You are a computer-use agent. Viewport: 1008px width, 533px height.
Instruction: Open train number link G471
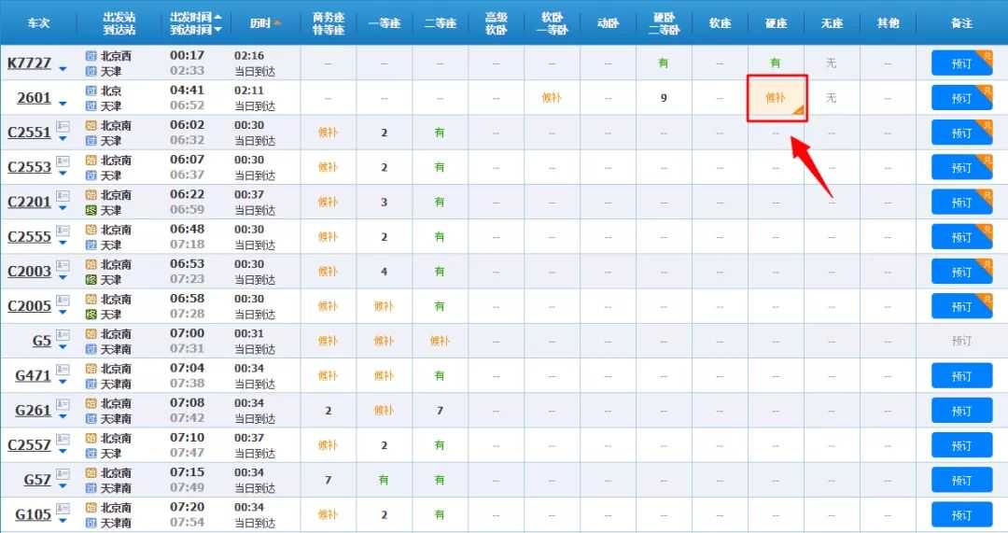33,375
